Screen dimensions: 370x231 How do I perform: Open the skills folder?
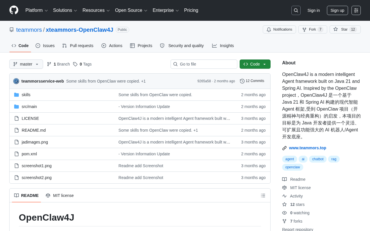coord(26,95)
